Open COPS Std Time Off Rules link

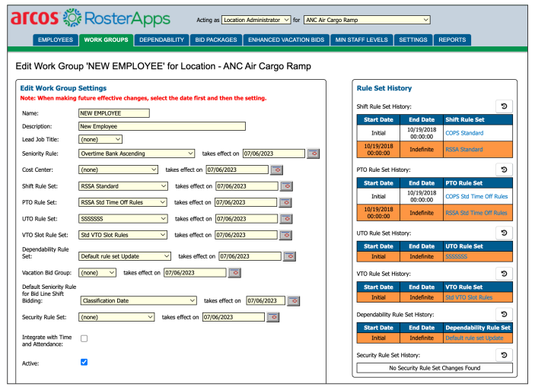(x=476, y=197)
